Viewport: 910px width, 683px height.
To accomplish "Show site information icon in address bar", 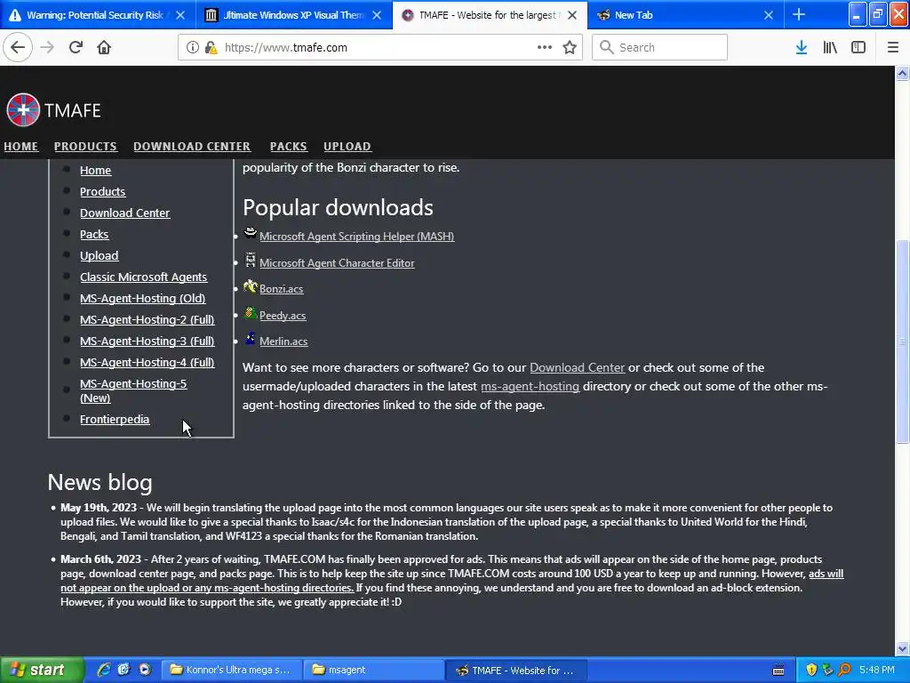I will point(193,47).
